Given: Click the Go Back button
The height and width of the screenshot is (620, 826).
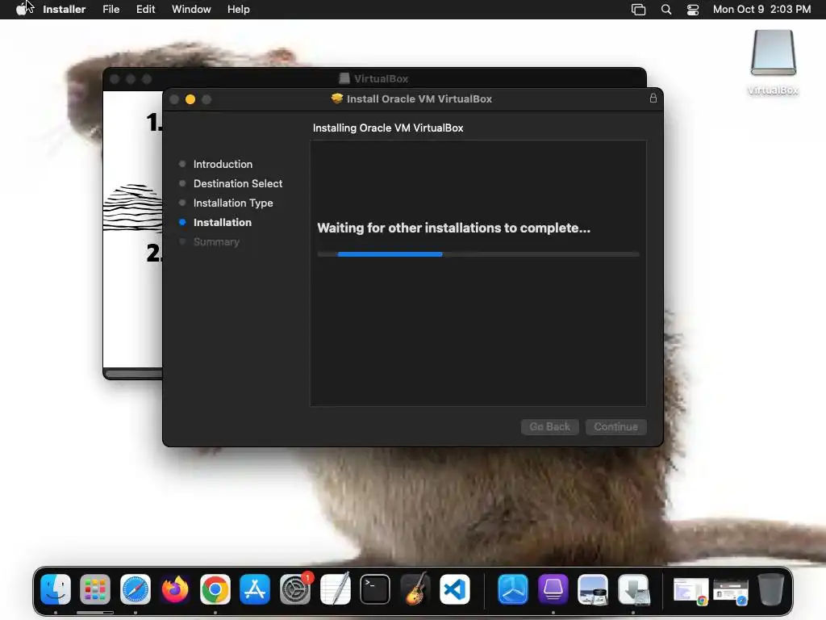Looking at the screenshot, I should 549,426.
